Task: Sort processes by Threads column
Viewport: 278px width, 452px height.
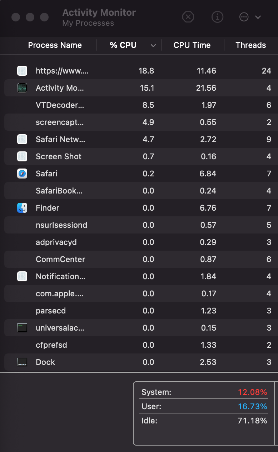Action: tap(250, 45)
